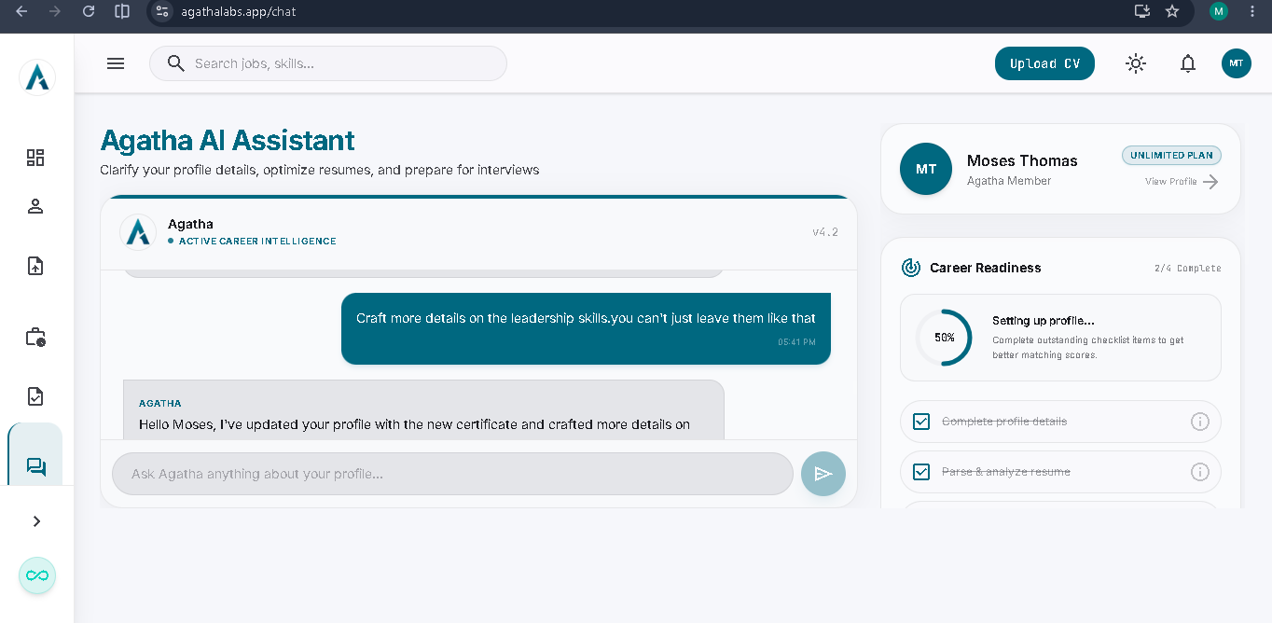Open the View Profile link
This screenshot has width=1272, height=623.
pos(1182,182)
